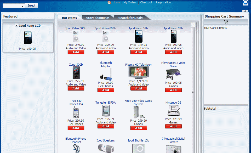Screen dimensions: 251x153
Task: Click the Select button
Action: click(x=31, y=5)
